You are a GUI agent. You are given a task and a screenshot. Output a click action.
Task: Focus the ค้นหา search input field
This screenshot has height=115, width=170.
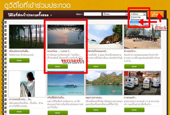click(x=93, y=14)
